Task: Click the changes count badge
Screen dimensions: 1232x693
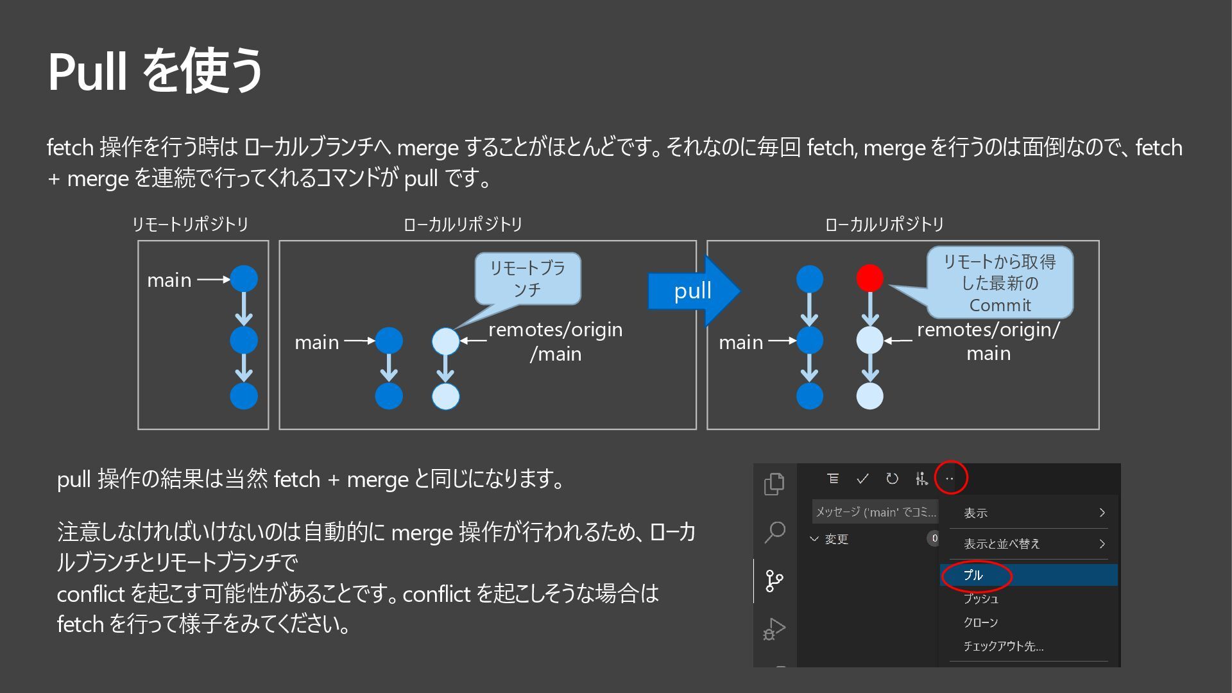Action: coord(934,538)
